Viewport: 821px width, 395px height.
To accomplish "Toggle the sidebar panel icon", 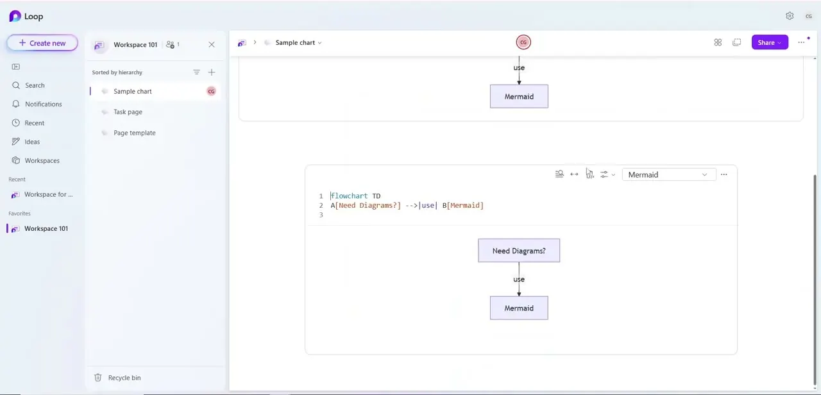I will [x=16, y=67].
